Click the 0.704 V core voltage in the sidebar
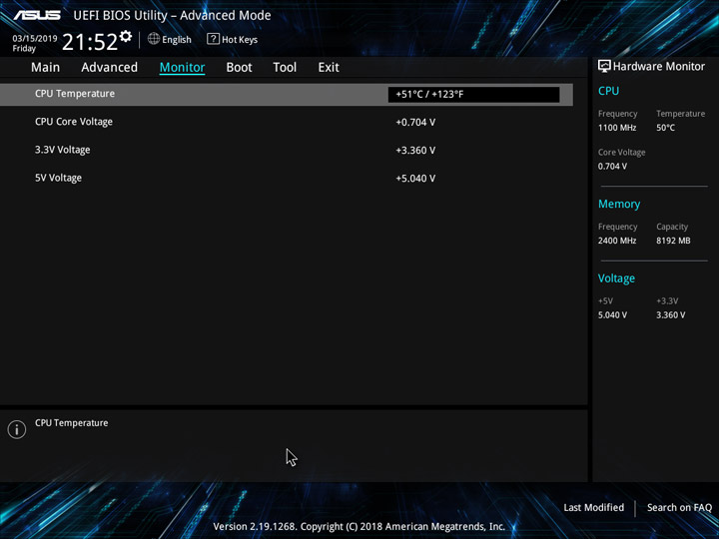 click(x=612, y=167)
